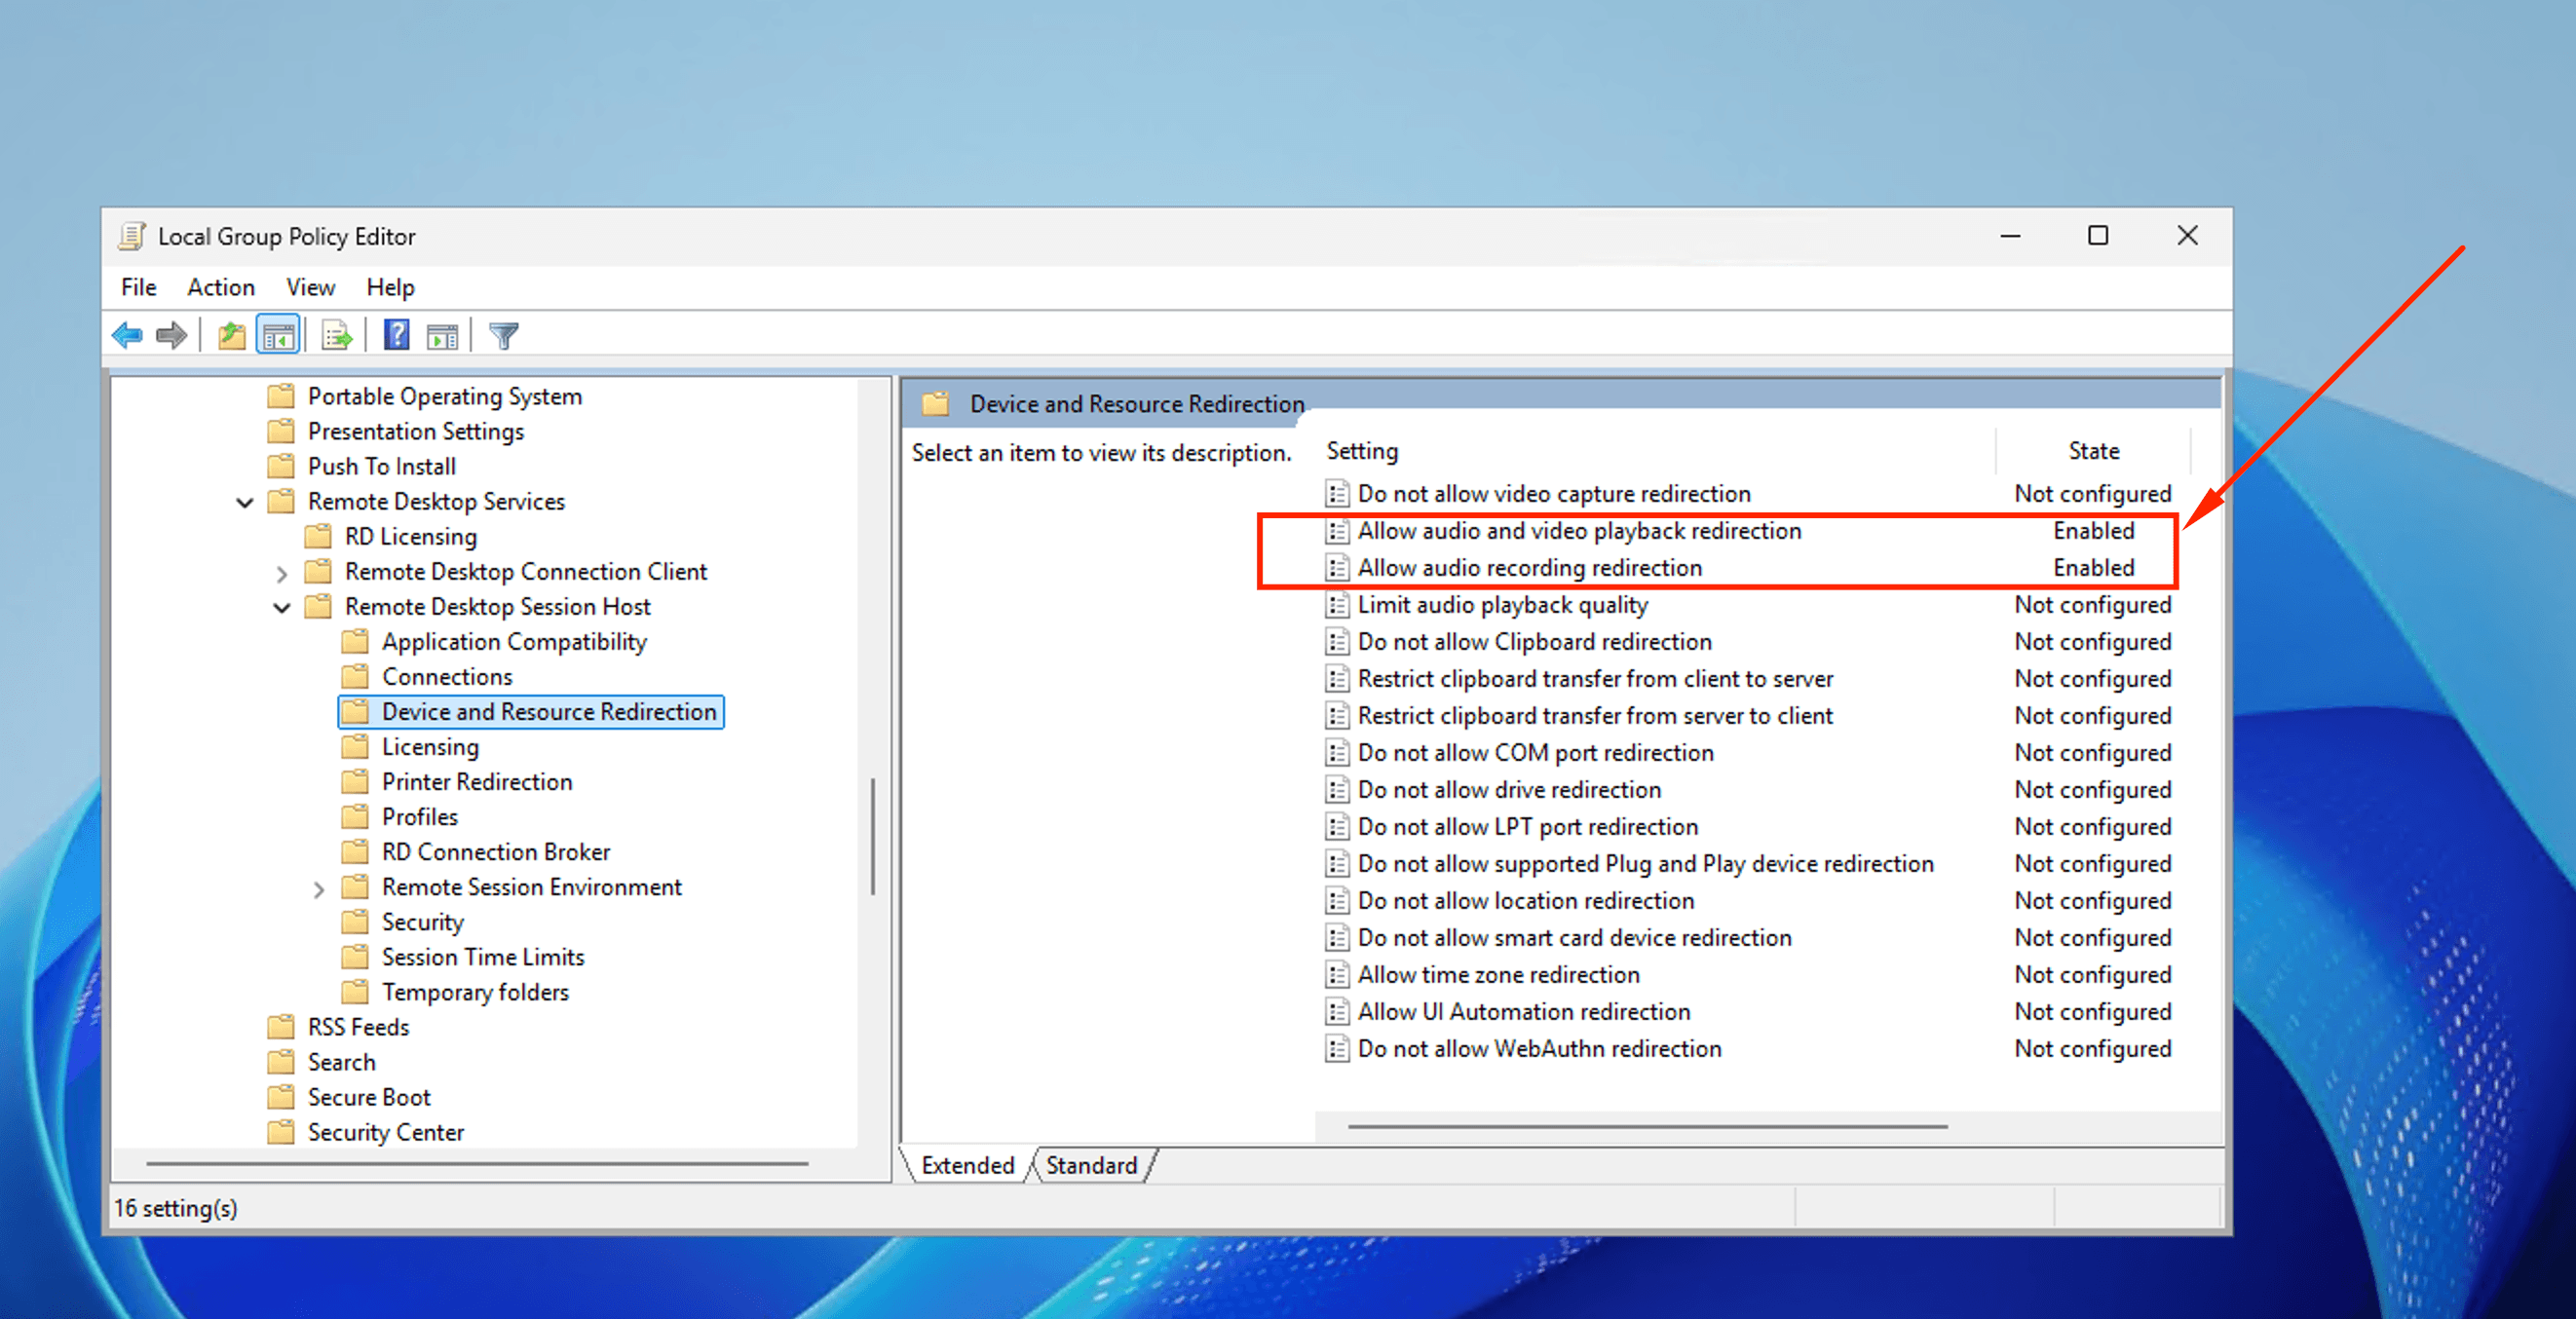The image size is (2576, 1319).
Task: Click the Local Group Policy Editor title icon
Action: [132, 236]
